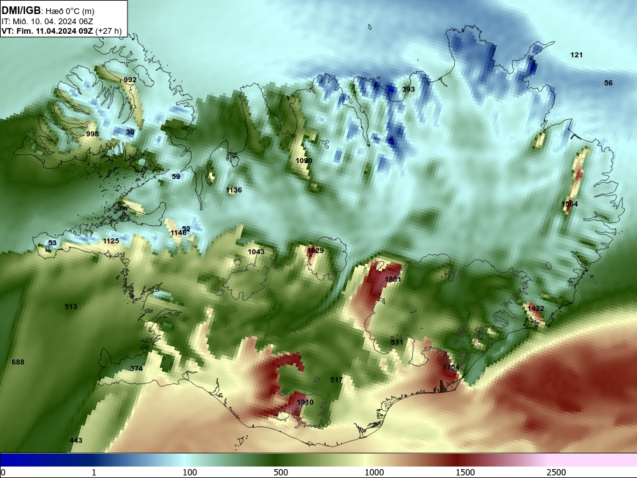Click the 53 value on western peninsula

pyautogui.click(x=52, y=243)
